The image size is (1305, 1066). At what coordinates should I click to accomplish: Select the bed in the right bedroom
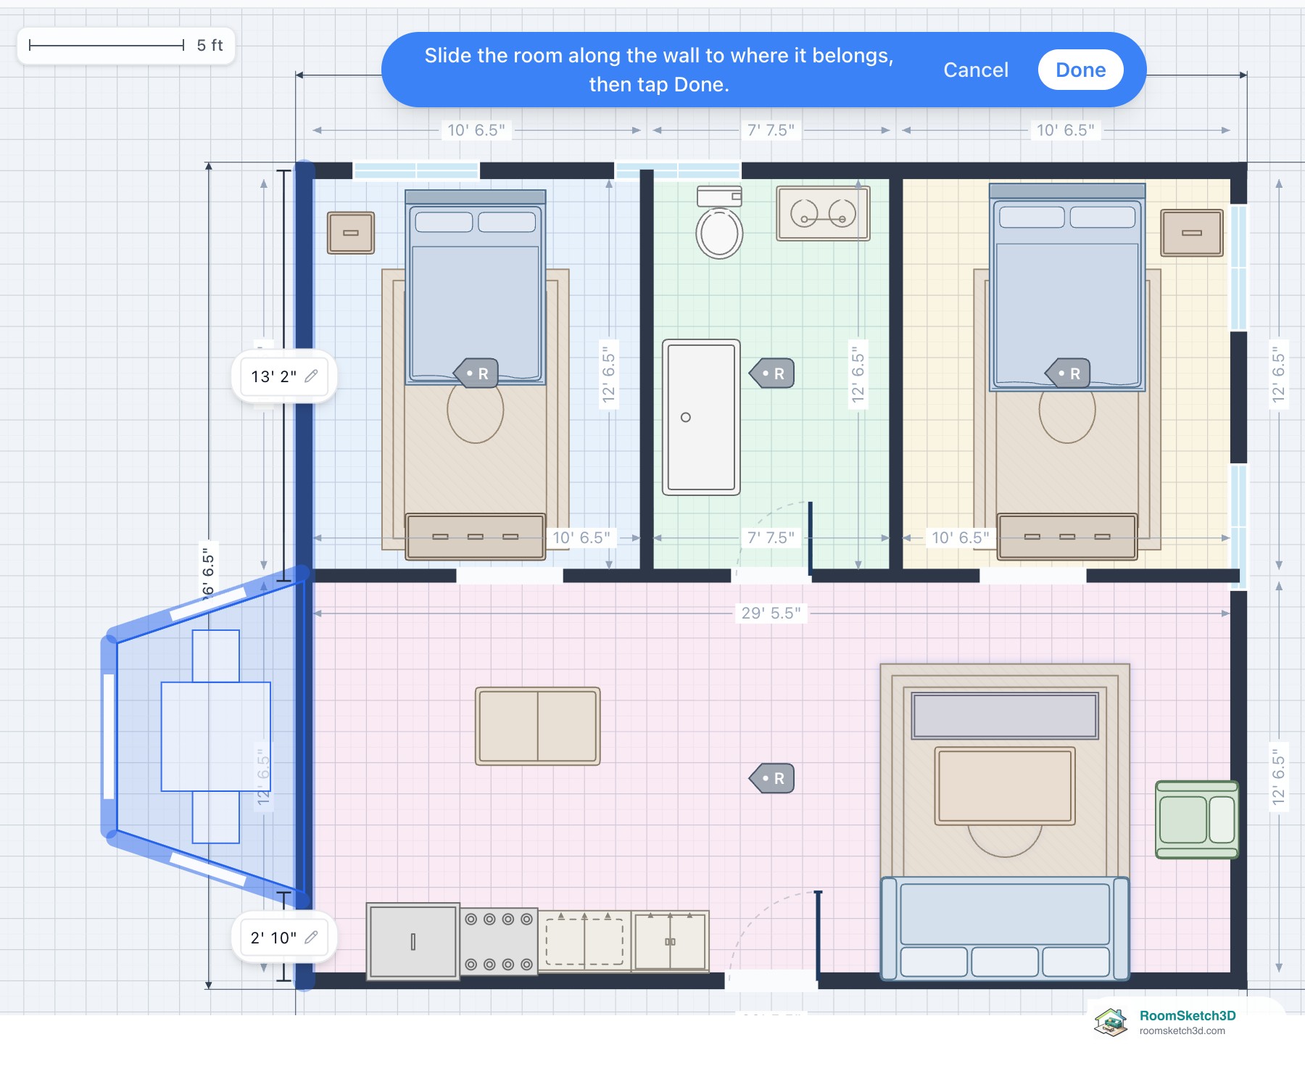pyautogui.click(x=1067, y=287)
